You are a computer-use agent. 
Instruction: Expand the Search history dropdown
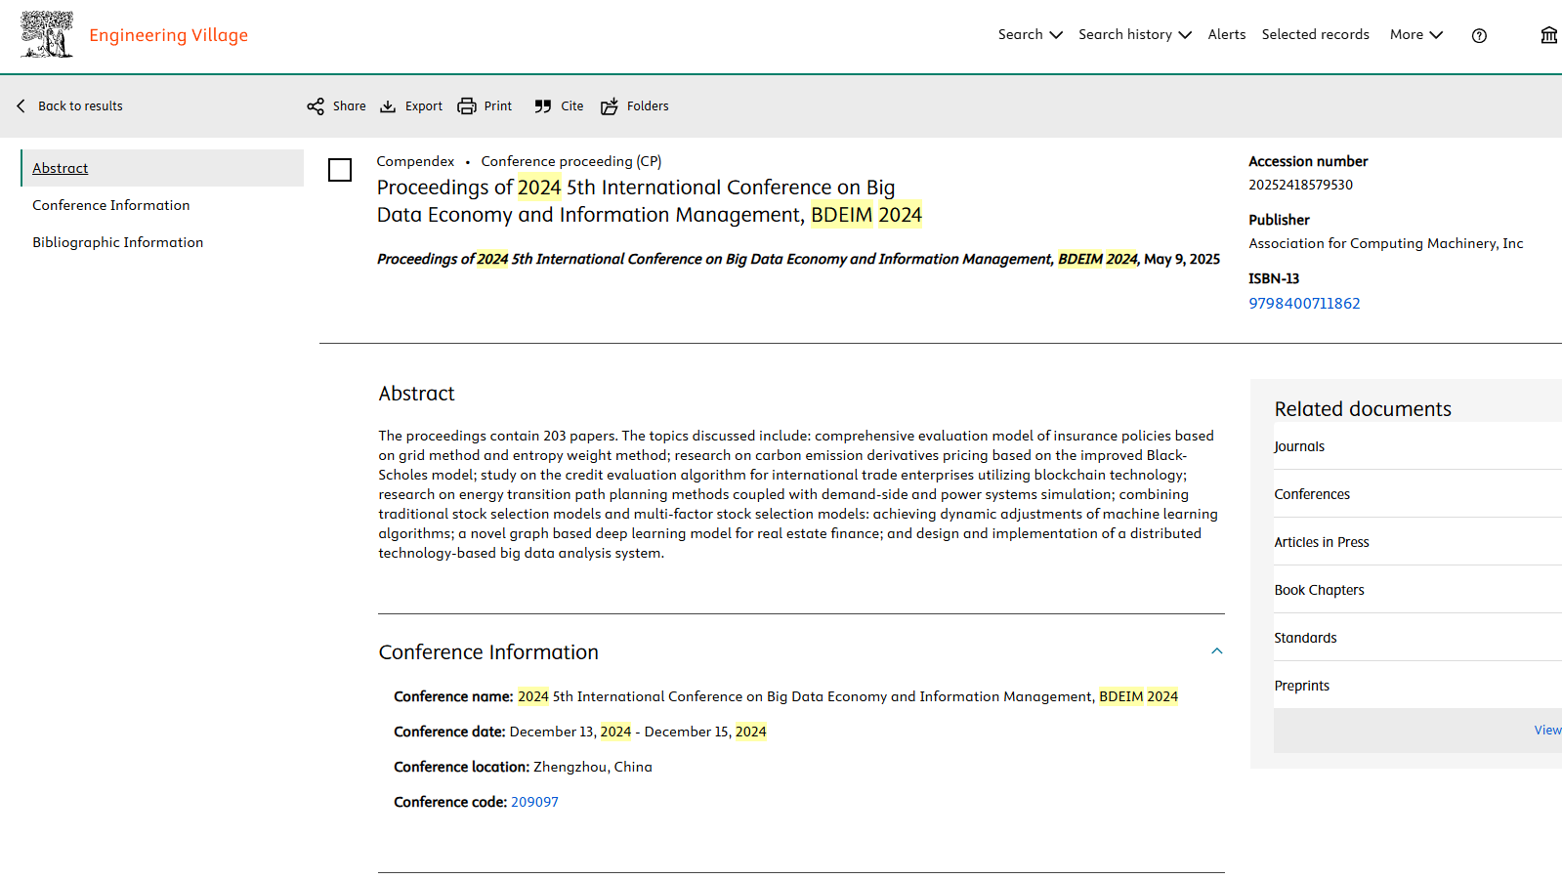point(1134,34)
